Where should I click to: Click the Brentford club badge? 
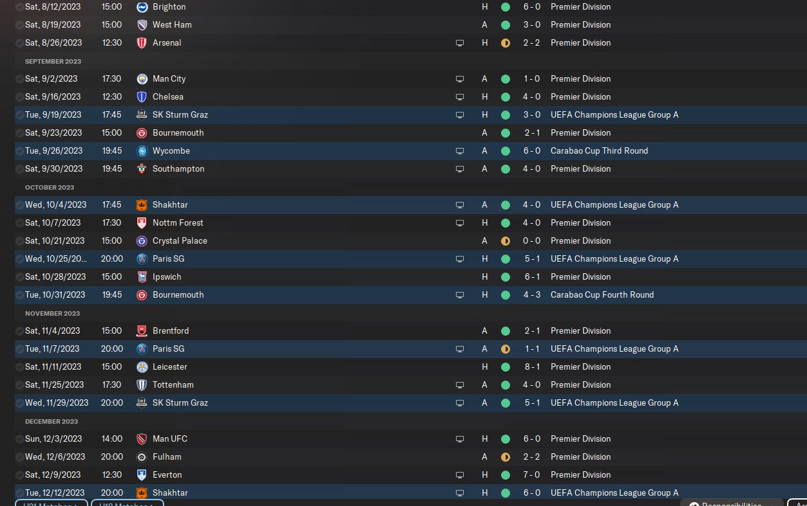[142, 331]
